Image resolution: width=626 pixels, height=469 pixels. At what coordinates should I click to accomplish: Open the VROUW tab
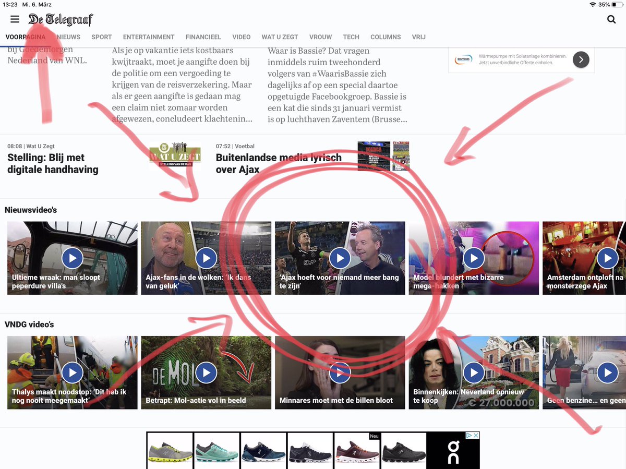click(x=321, y=37)
